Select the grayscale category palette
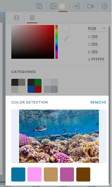 point(18,86)
